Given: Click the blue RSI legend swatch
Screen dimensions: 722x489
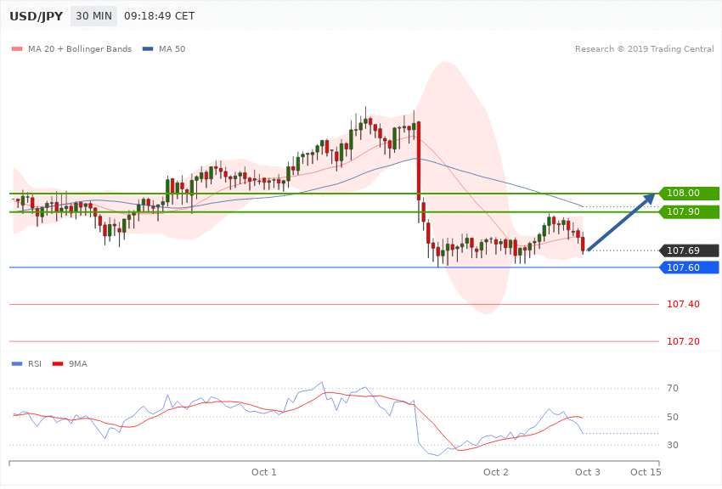Looking at the screenshot, I should (x=17, y=364).
